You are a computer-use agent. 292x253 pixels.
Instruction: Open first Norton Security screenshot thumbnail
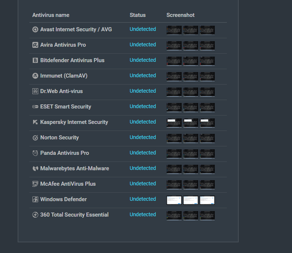[x=174, y=138]
